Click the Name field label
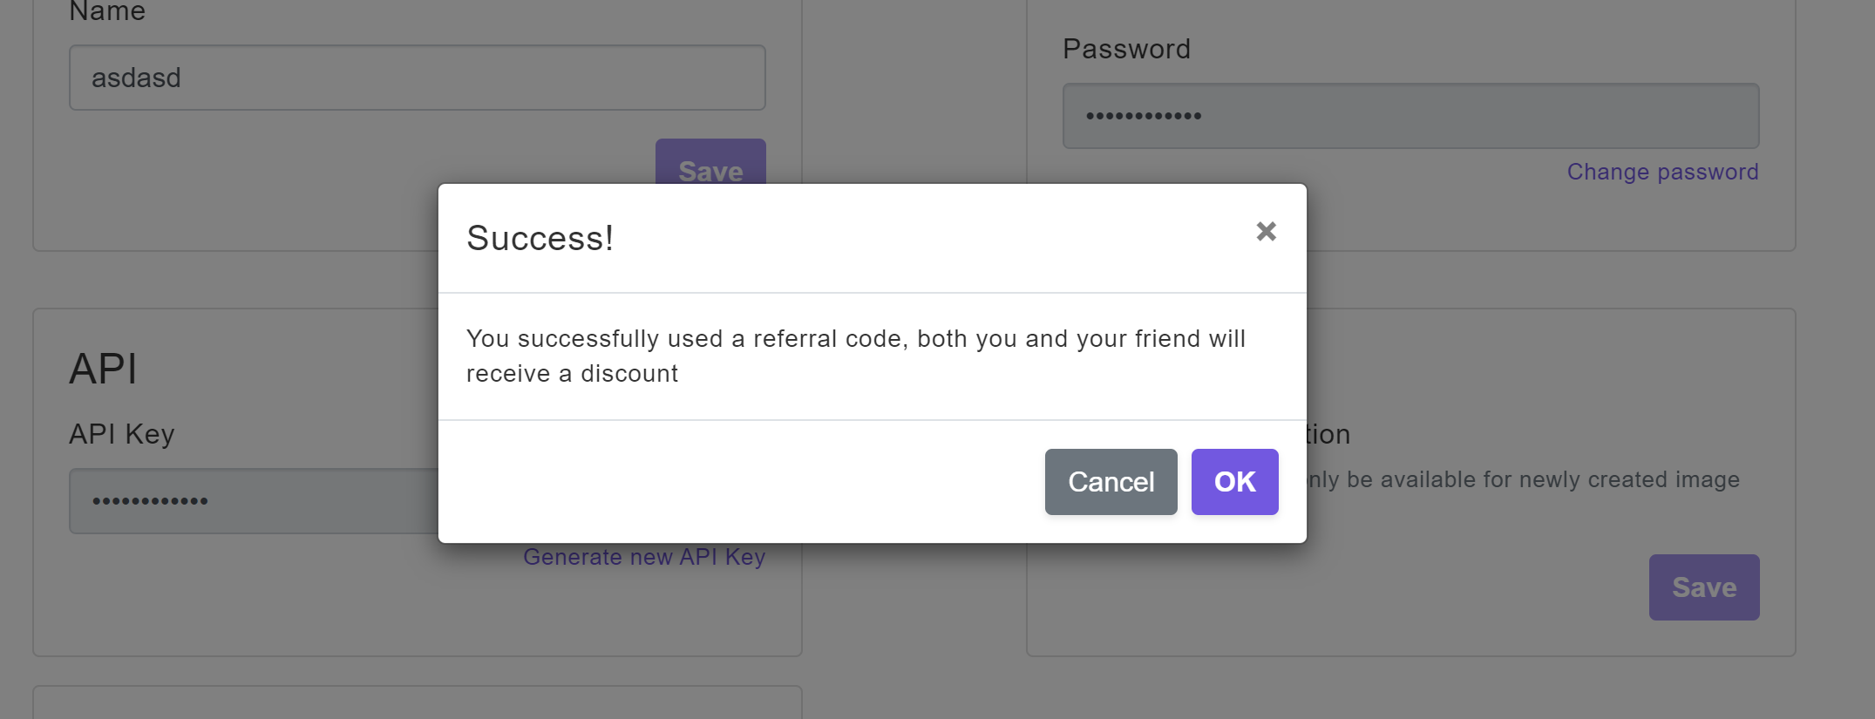This screenshot has height=719, width=1875. [107, 12]
